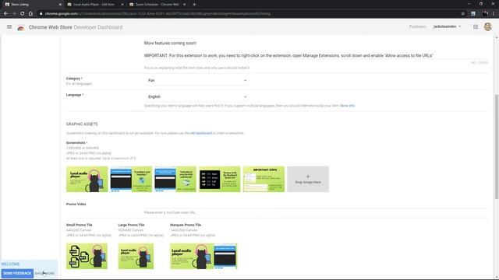Click the Send Feedback button
The width and height of the screenshot is (499, 280).
[17, 273]
